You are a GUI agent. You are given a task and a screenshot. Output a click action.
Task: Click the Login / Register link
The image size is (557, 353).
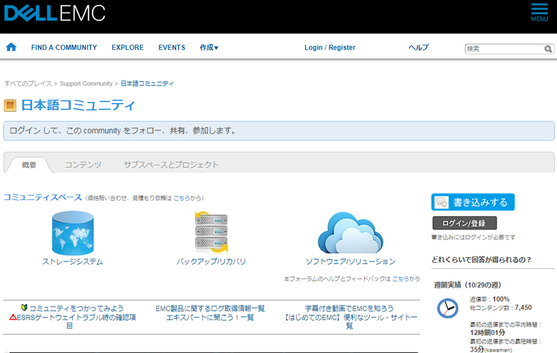(x=329, y=47)
